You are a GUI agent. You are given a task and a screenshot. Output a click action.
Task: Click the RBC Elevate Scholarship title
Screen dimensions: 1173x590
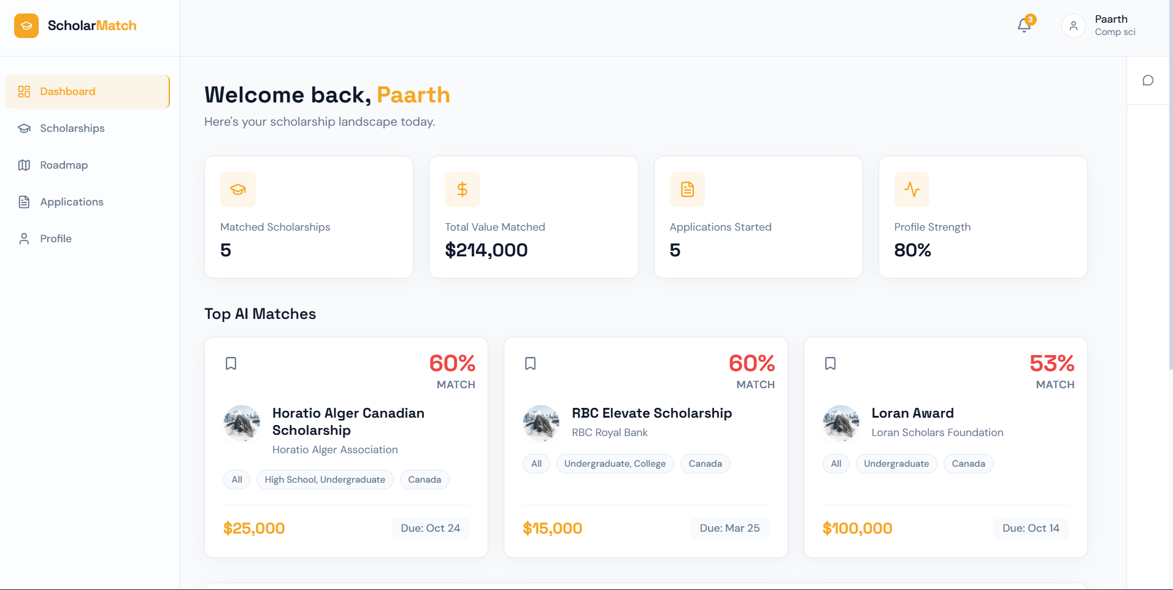652,413
